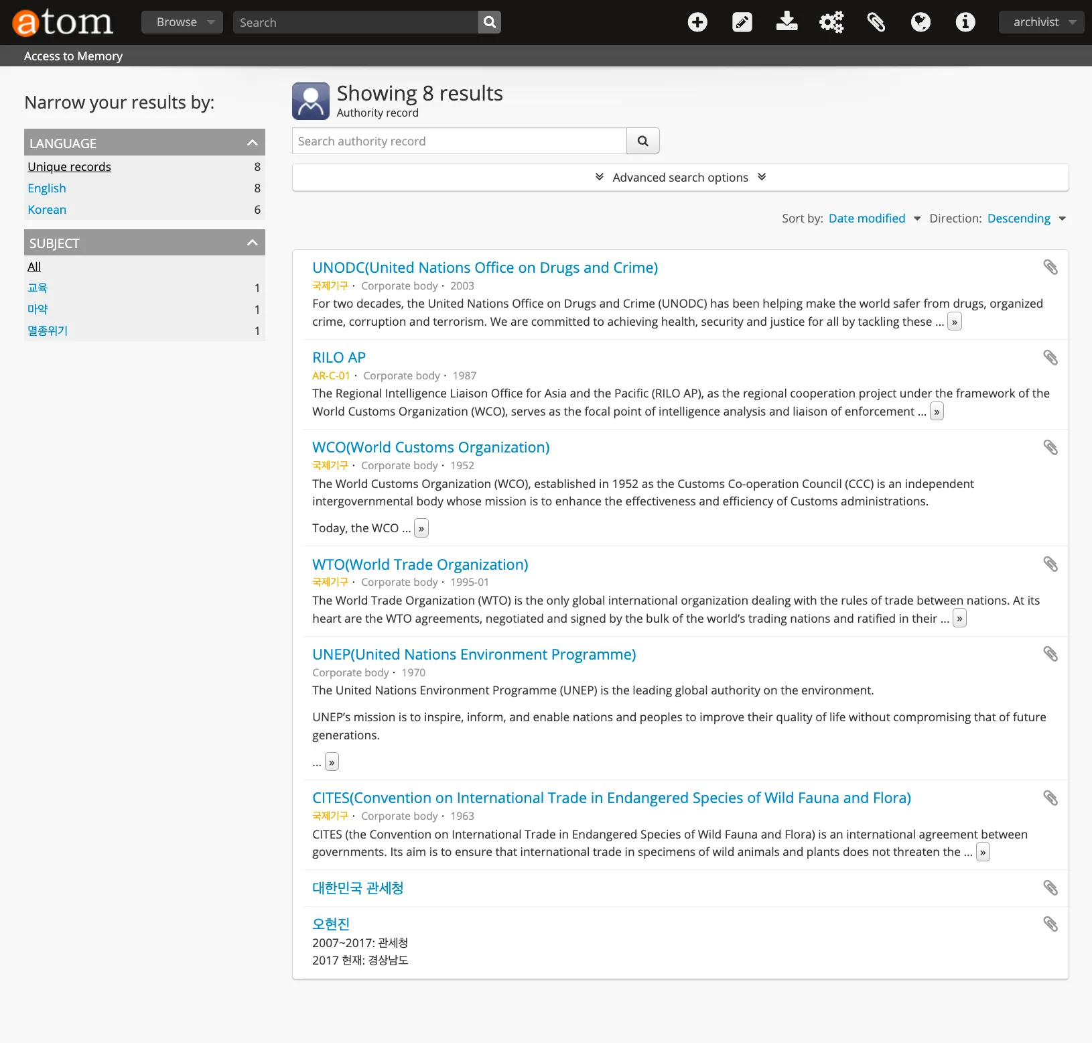Add 오현진 record to clipboard
The height and width of the screenshot is (1043, 1092).
coord(1050,924)
